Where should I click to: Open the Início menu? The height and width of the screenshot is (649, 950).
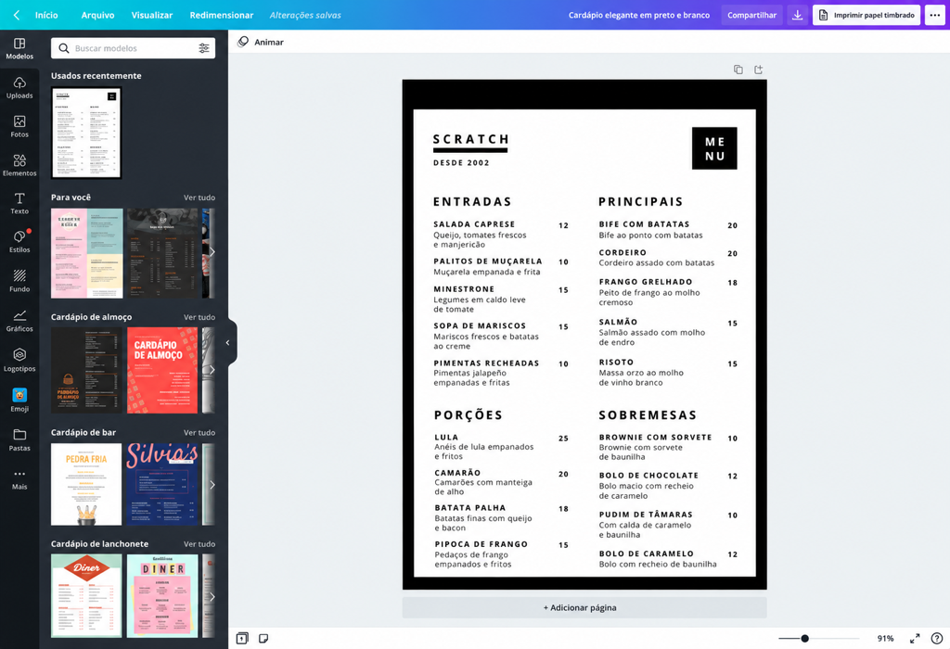[x=46, y=15]
